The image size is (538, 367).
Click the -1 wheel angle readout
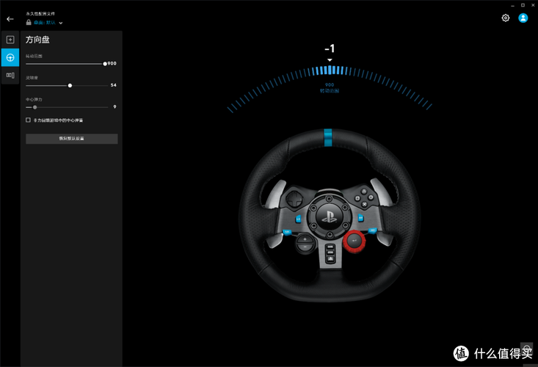[x=330, y=48]
